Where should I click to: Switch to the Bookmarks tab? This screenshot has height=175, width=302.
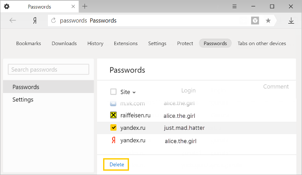[28, 43]
